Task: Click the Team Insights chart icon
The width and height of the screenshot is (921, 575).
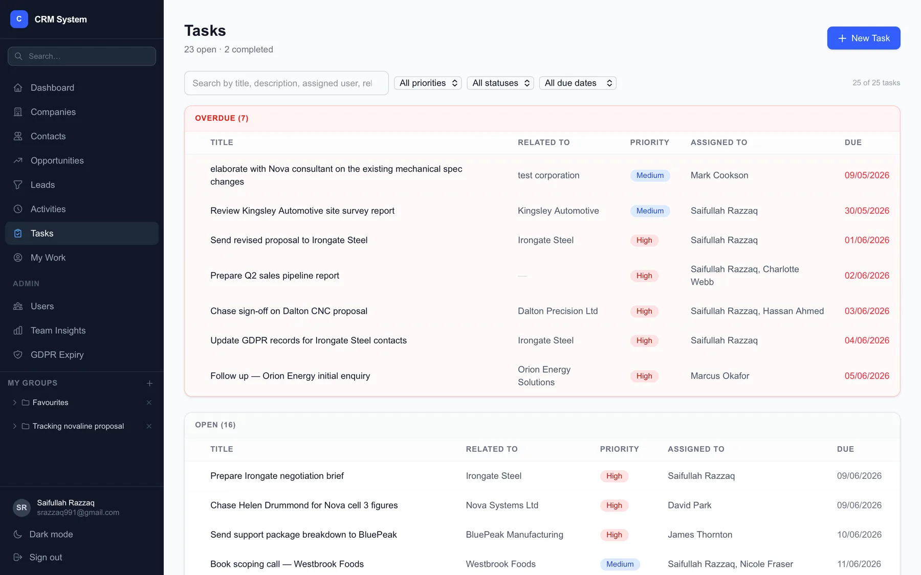Action: (x=18, y=331)
